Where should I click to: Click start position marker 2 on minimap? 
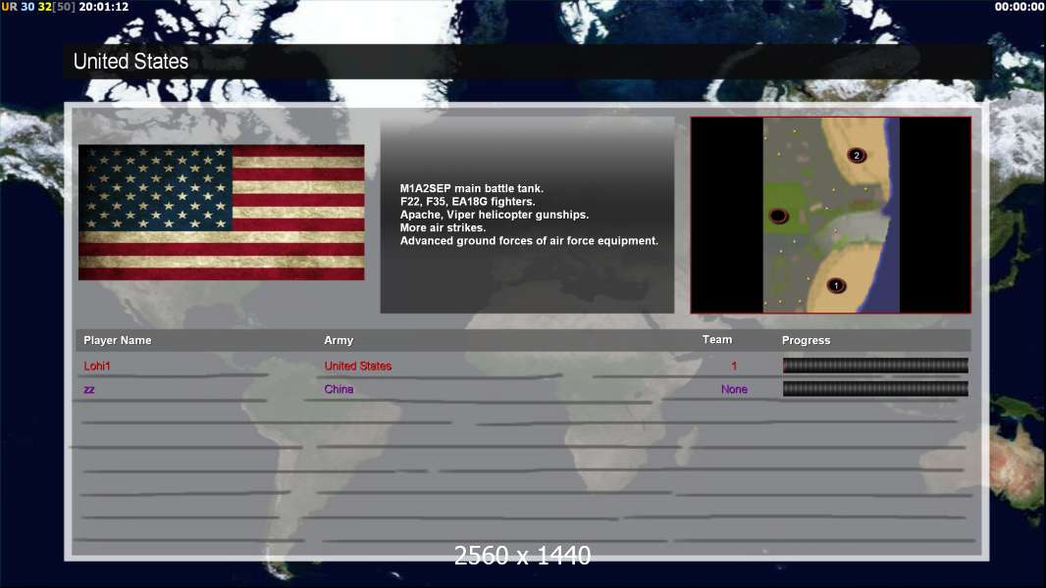point(857,155)
